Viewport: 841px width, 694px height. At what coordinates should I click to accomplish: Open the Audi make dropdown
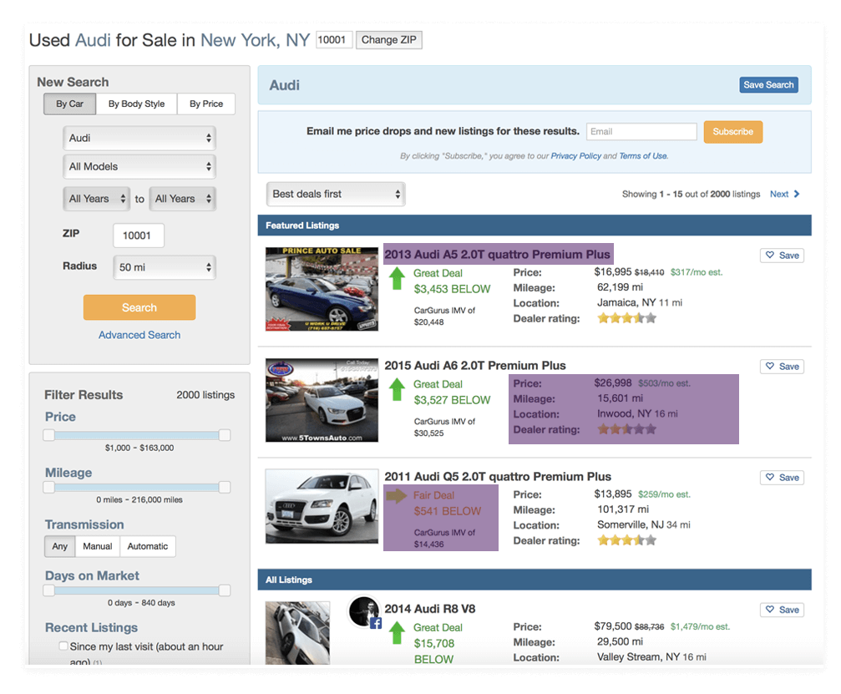[139, 138]
